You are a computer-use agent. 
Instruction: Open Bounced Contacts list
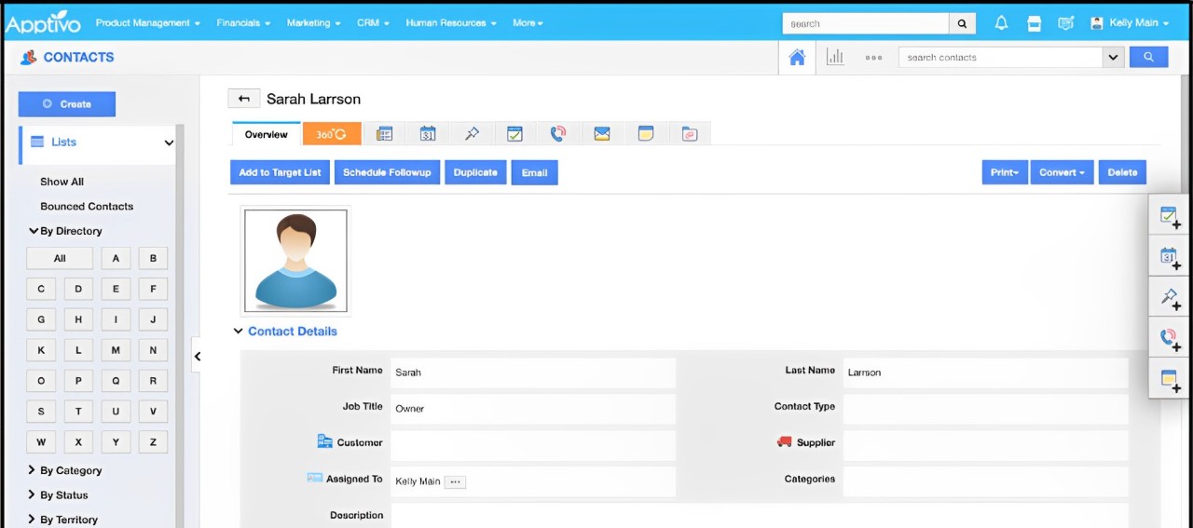tap(87, 206)
